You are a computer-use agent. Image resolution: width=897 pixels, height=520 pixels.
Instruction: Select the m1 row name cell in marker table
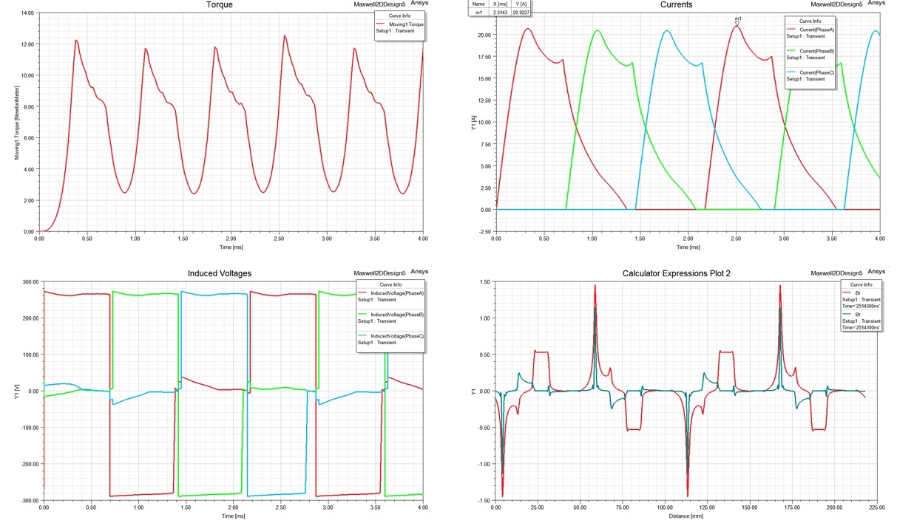pyautogui.click(x=477, y=12)
